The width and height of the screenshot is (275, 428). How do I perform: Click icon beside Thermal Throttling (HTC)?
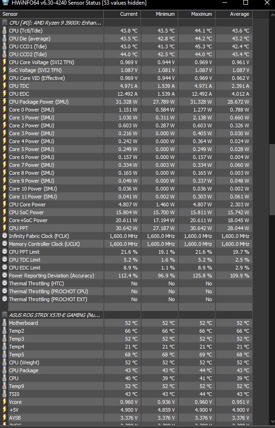point(4,283)
